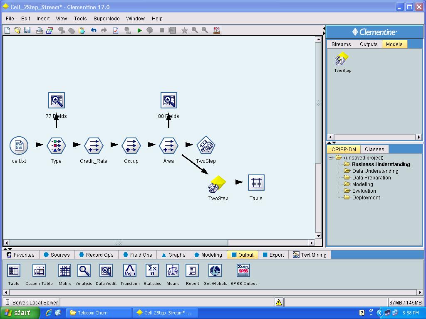The image size is (426, 319).
Task: Select the Occup derive node
Action: 131,145
